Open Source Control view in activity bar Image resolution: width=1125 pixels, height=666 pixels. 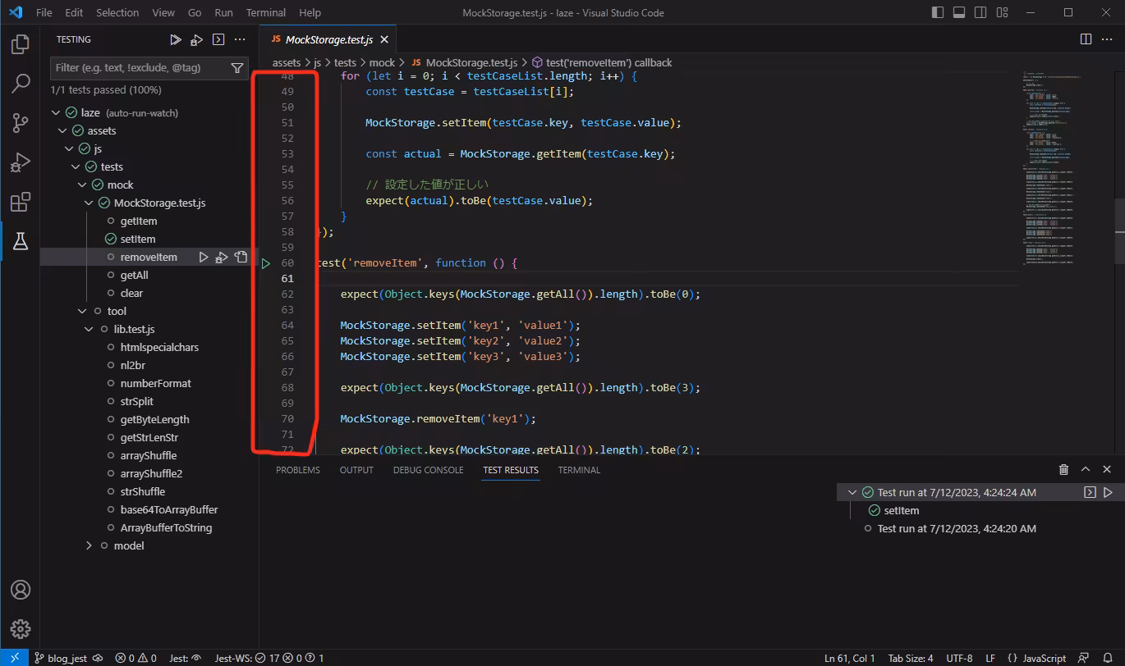(x=21, y=123)
